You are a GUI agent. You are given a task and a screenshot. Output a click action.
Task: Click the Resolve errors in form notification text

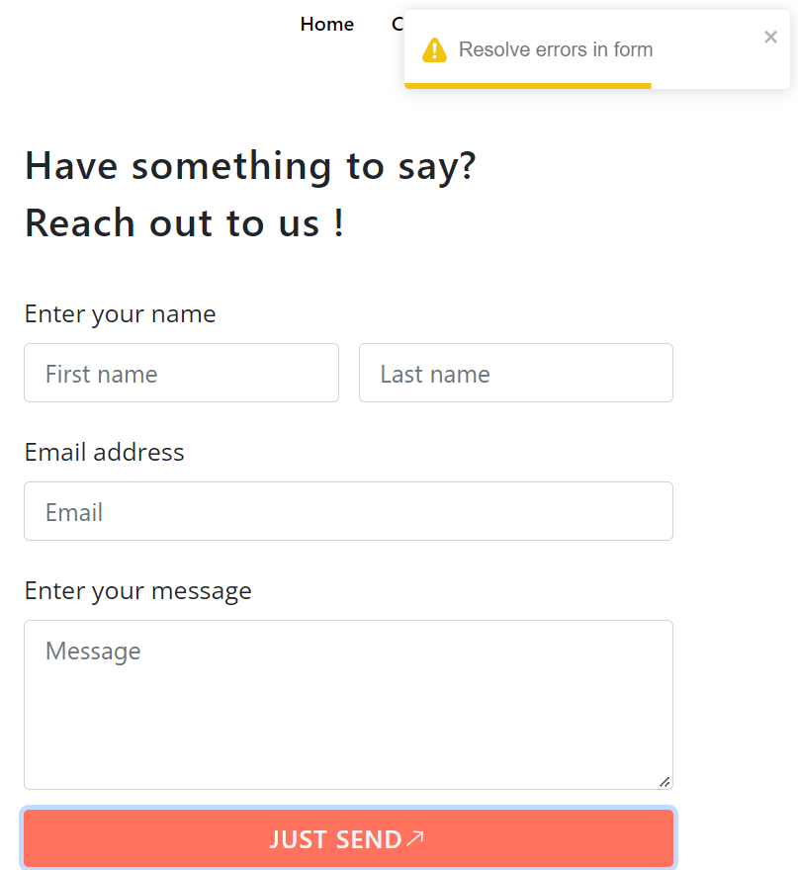click(x=556, y=49)
